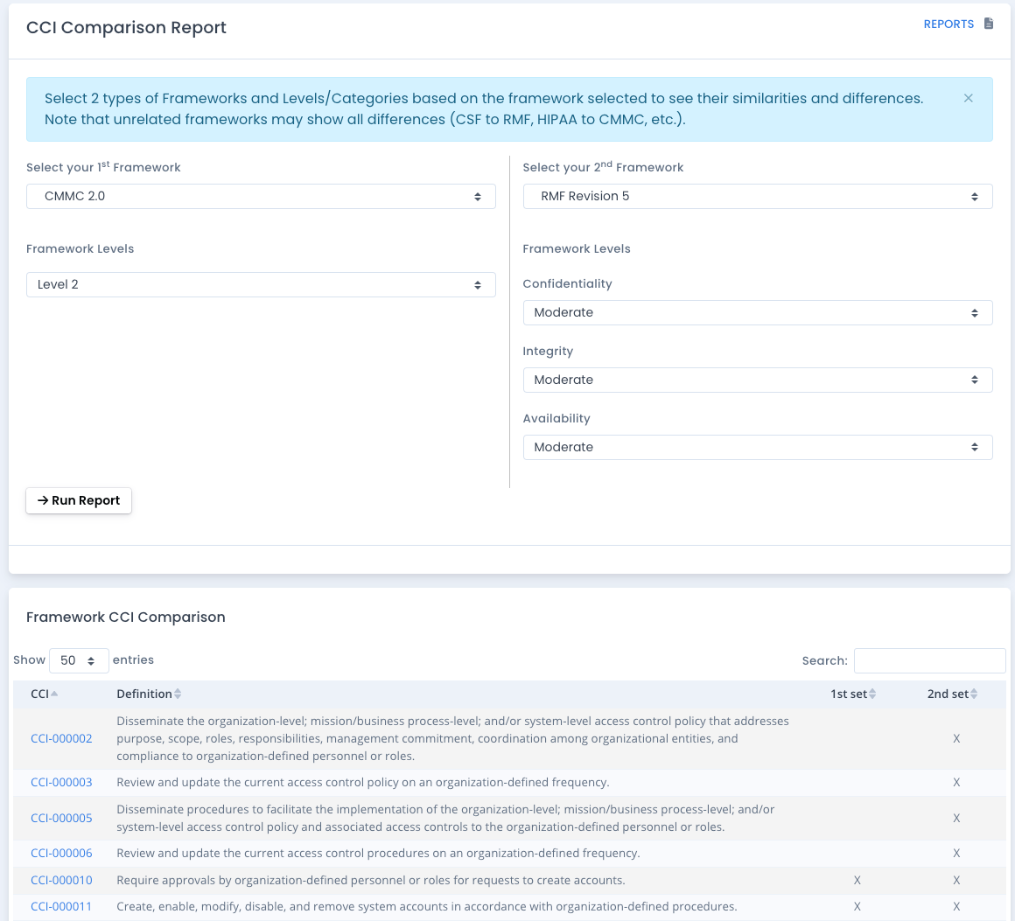The width and height of the screenshot is (1015, 921).
Task: Open the Level 2 framework levels dropdown
Action: coord(261,285)
